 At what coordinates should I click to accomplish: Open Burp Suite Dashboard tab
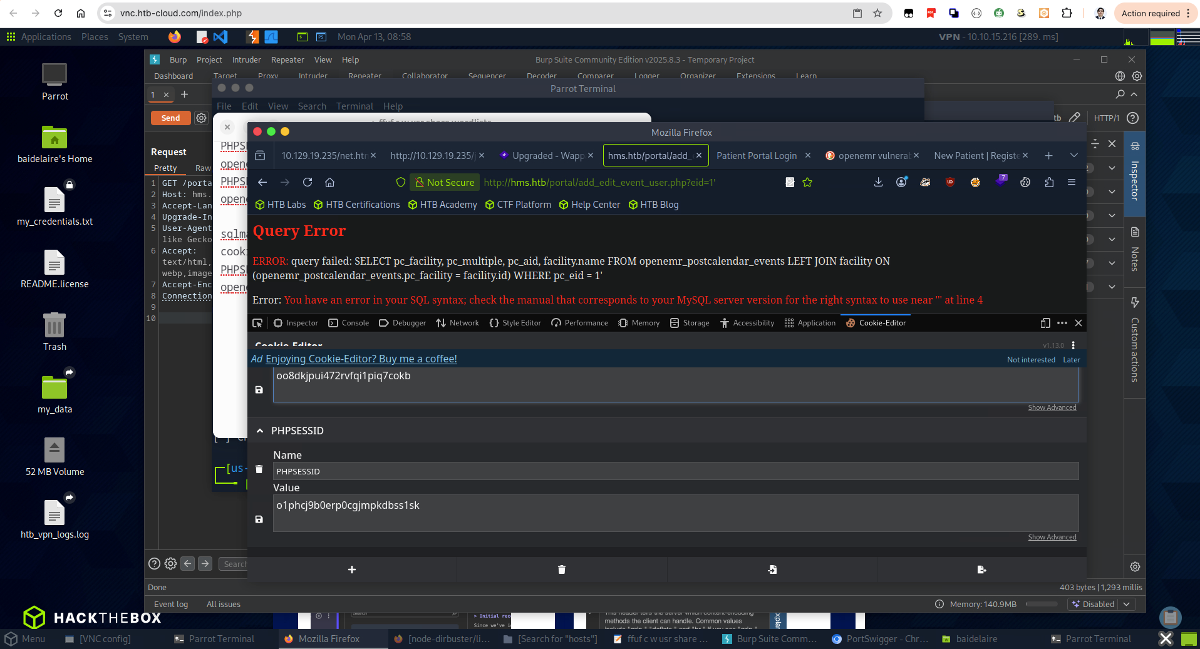pos(173,76)
